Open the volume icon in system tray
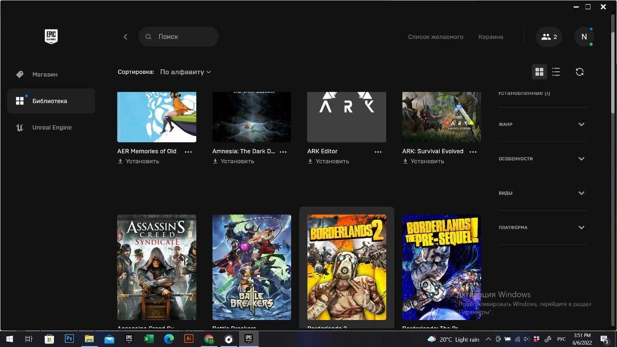The height and width of the screenshot is (347, 617). (x=527, y=339)
